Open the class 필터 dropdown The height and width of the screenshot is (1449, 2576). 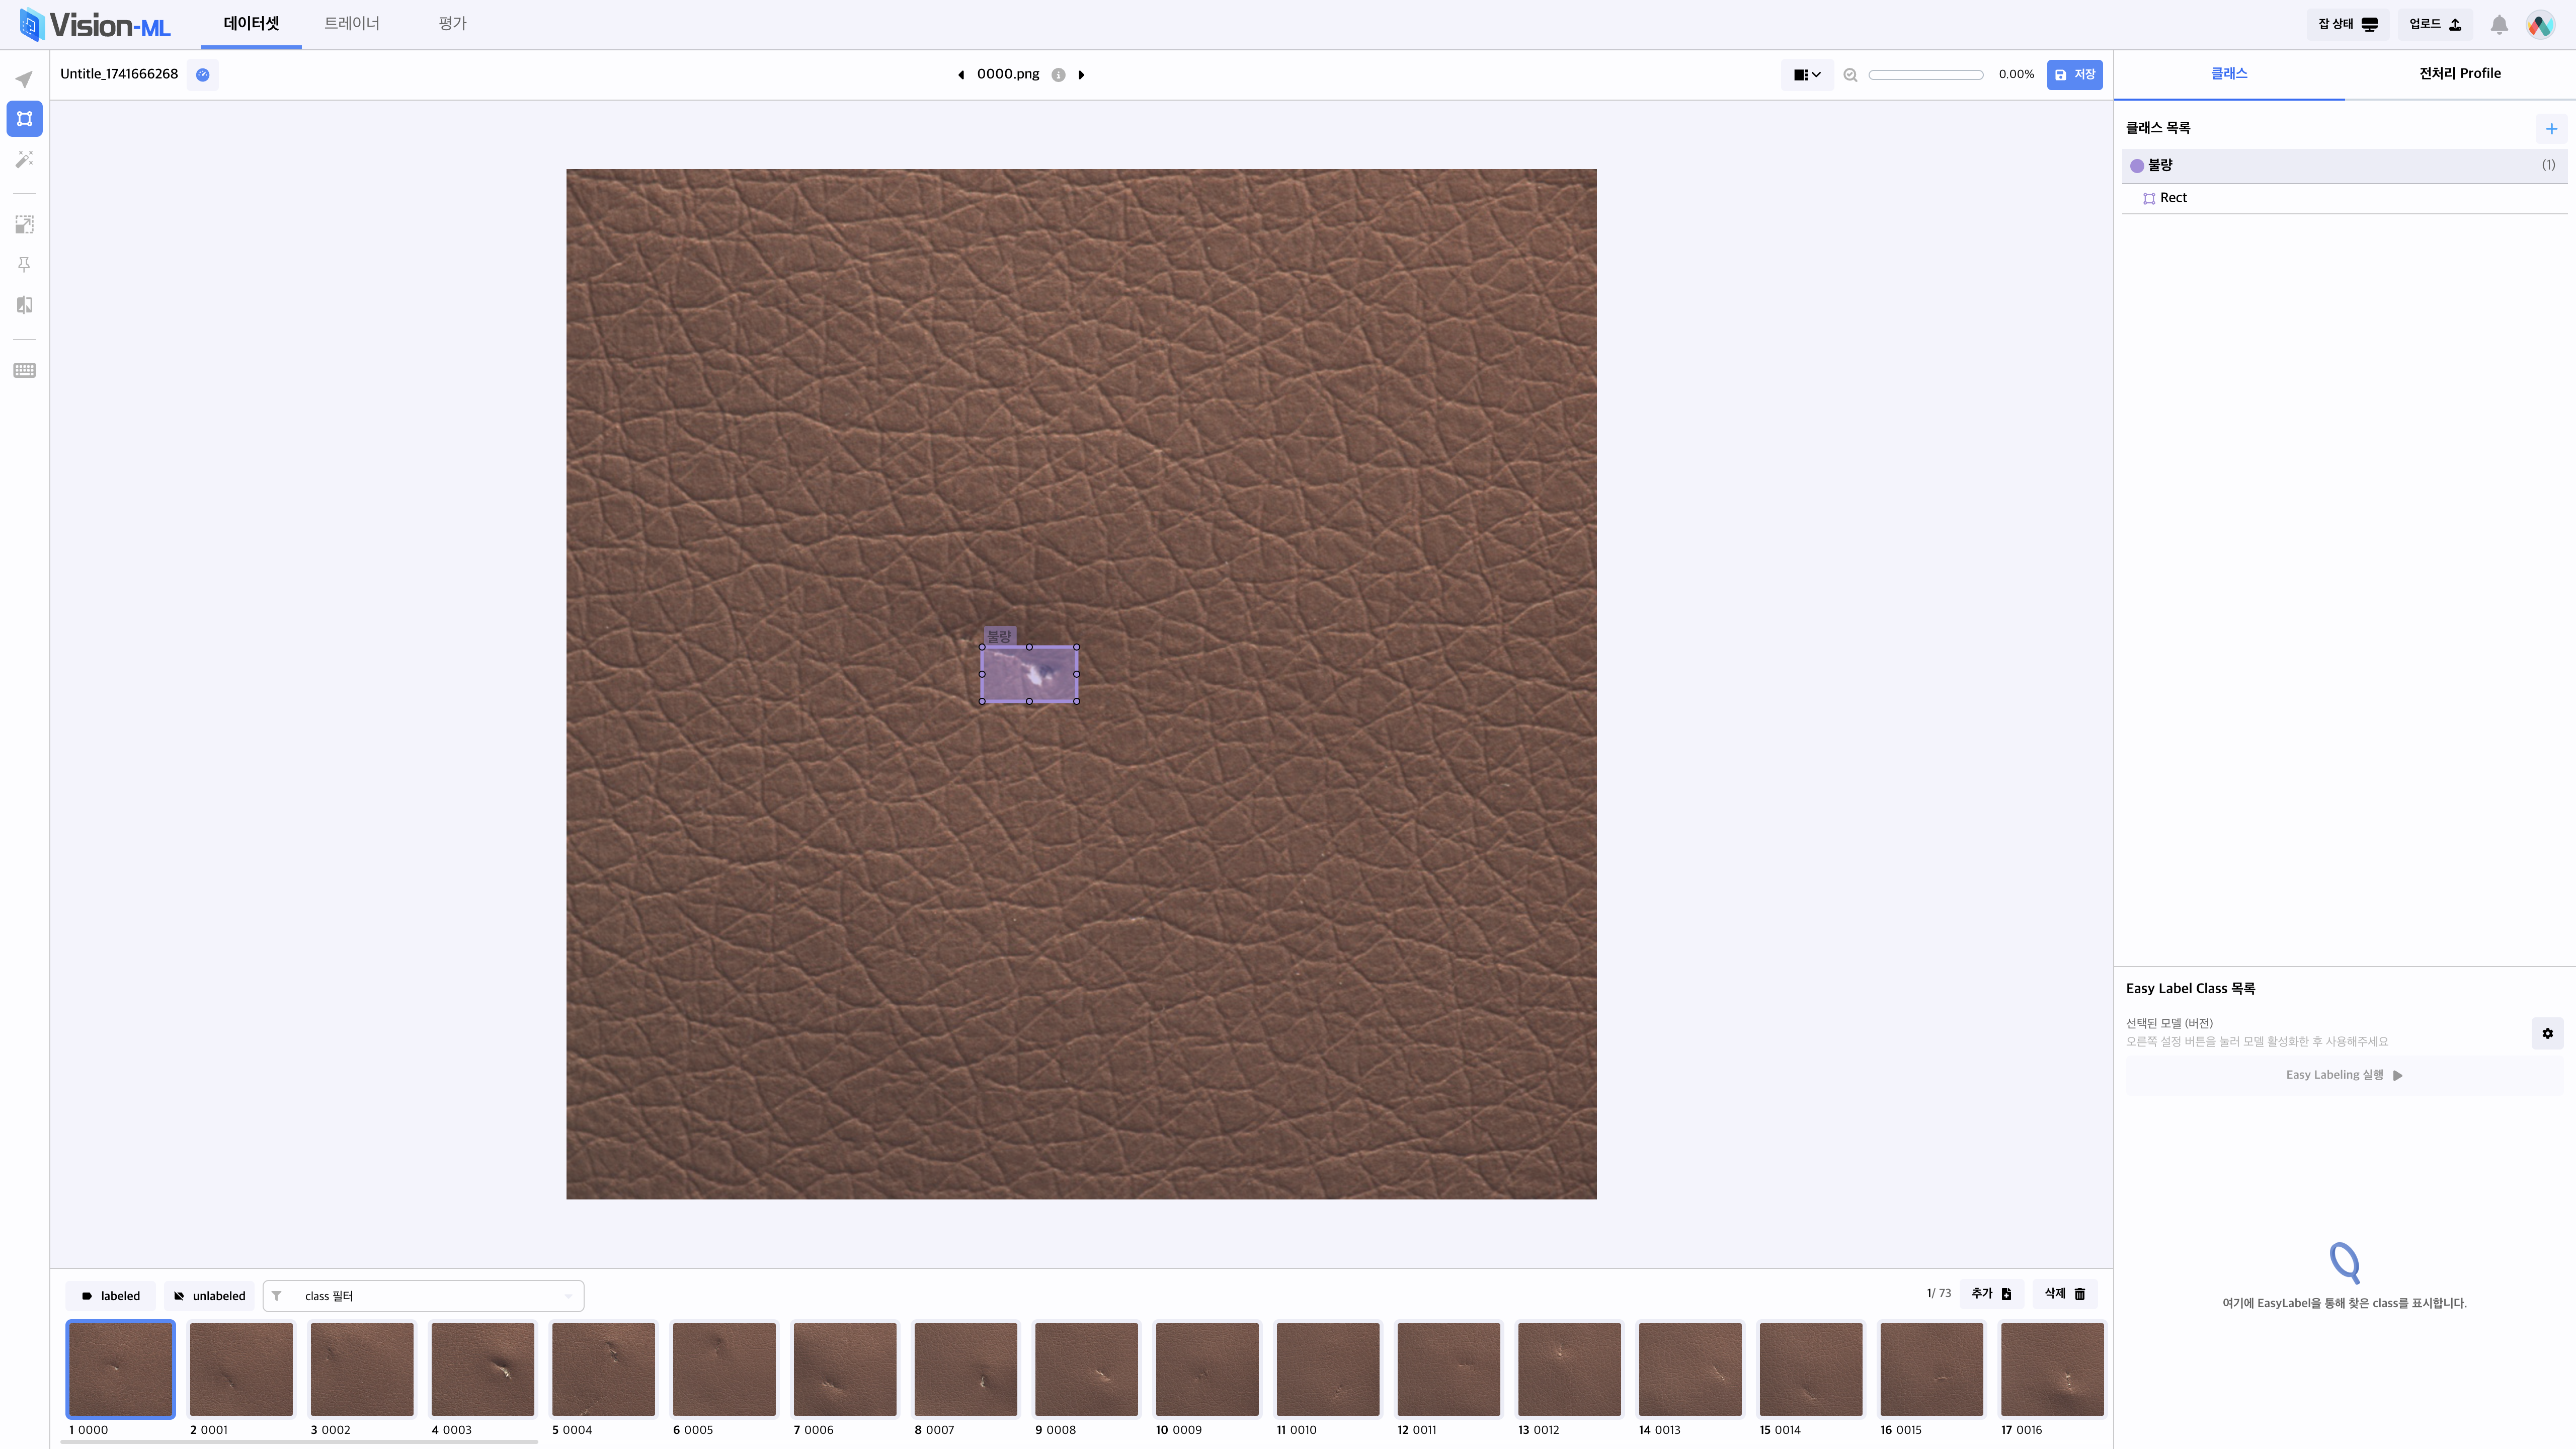423,1296
